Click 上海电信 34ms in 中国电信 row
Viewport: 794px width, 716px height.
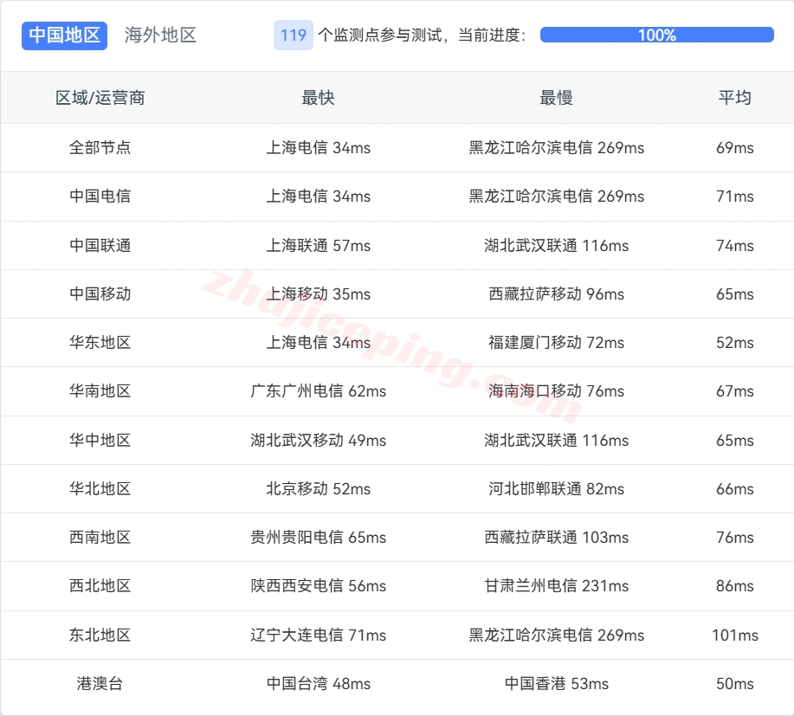click(318, 197)
